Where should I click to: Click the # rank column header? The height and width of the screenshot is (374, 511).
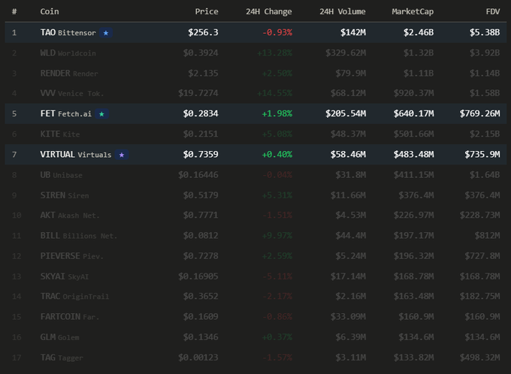[14, 12]
